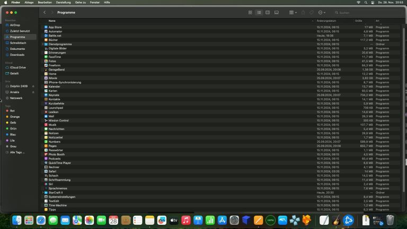Click the Wi-Fi status icon
This screenshot has height=229, width=407.
pos(358,2)
